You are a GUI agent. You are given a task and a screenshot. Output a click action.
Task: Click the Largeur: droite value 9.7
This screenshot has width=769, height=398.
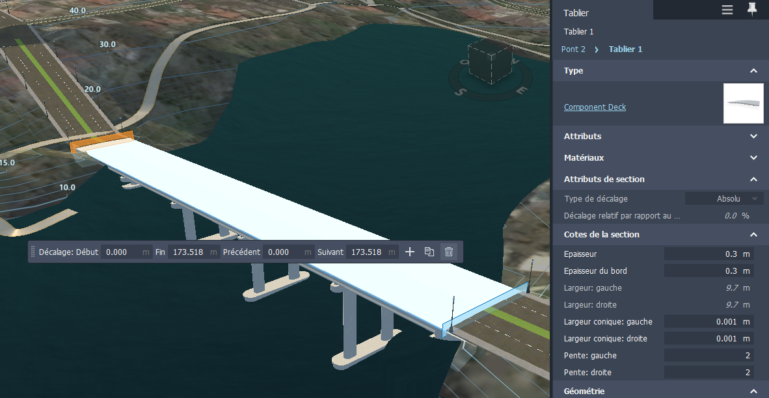click(x=731, y=304)
